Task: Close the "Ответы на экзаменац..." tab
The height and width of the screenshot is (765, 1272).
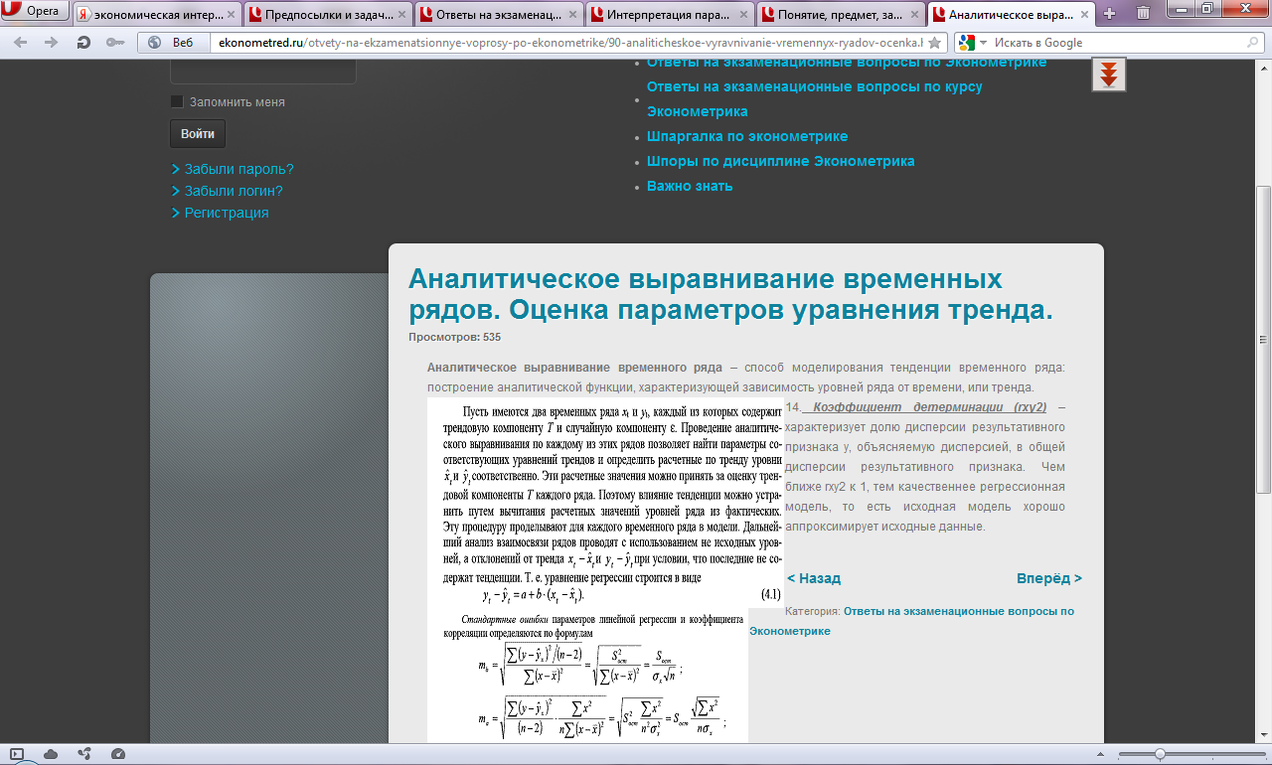Action: (x=571, y=15)
